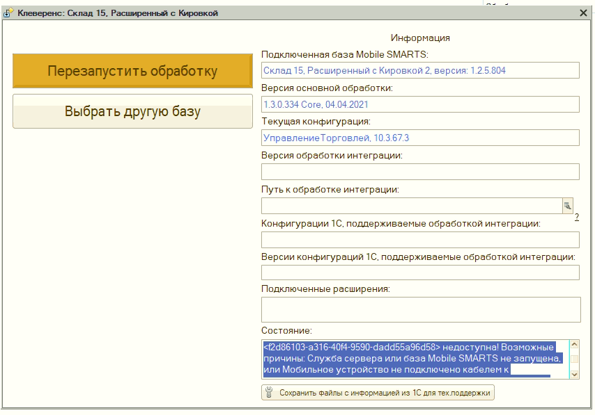Focus the Путь к обработке интеграции field
595x415 pixels.
412,206
